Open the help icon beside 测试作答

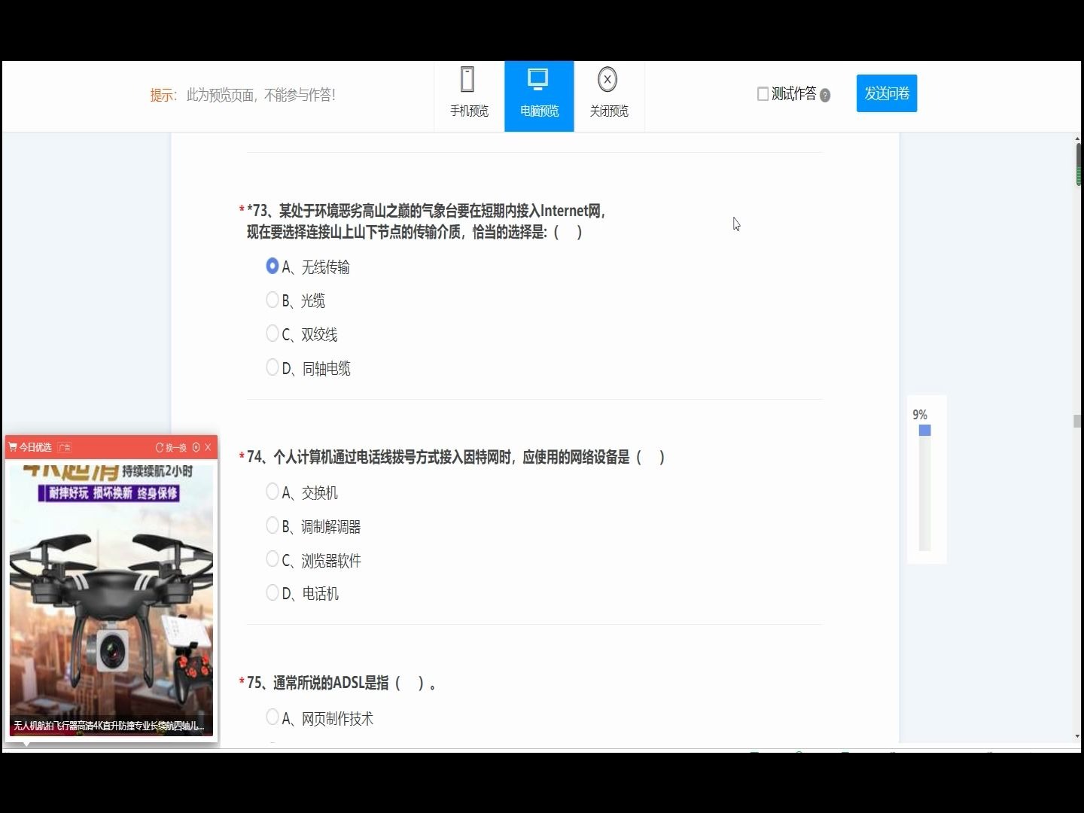tap(825, 95)
